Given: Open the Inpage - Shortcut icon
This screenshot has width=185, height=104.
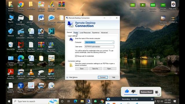Looking at the screenshot, I should pos(51,60).
